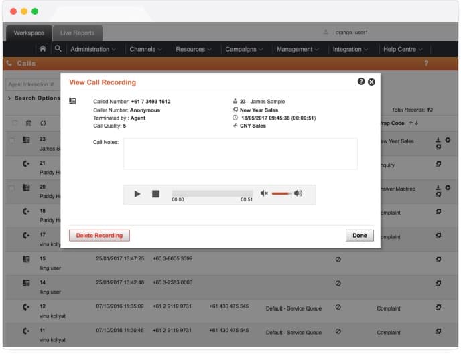This screenshot has width=461, height=354.
Task: Close the View Call Recording dialog
Action: coord(372,82)
